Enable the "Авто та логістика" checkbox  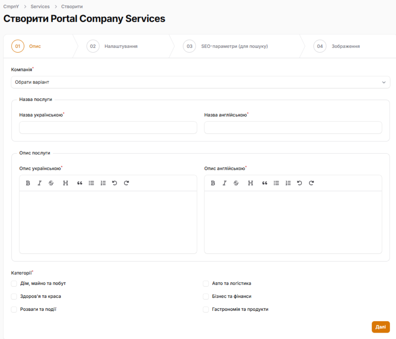click(206, 283)
